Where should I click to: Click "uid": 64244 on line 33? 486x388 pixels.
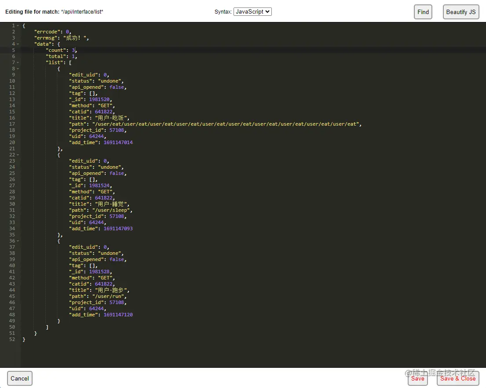click(88, 222)
